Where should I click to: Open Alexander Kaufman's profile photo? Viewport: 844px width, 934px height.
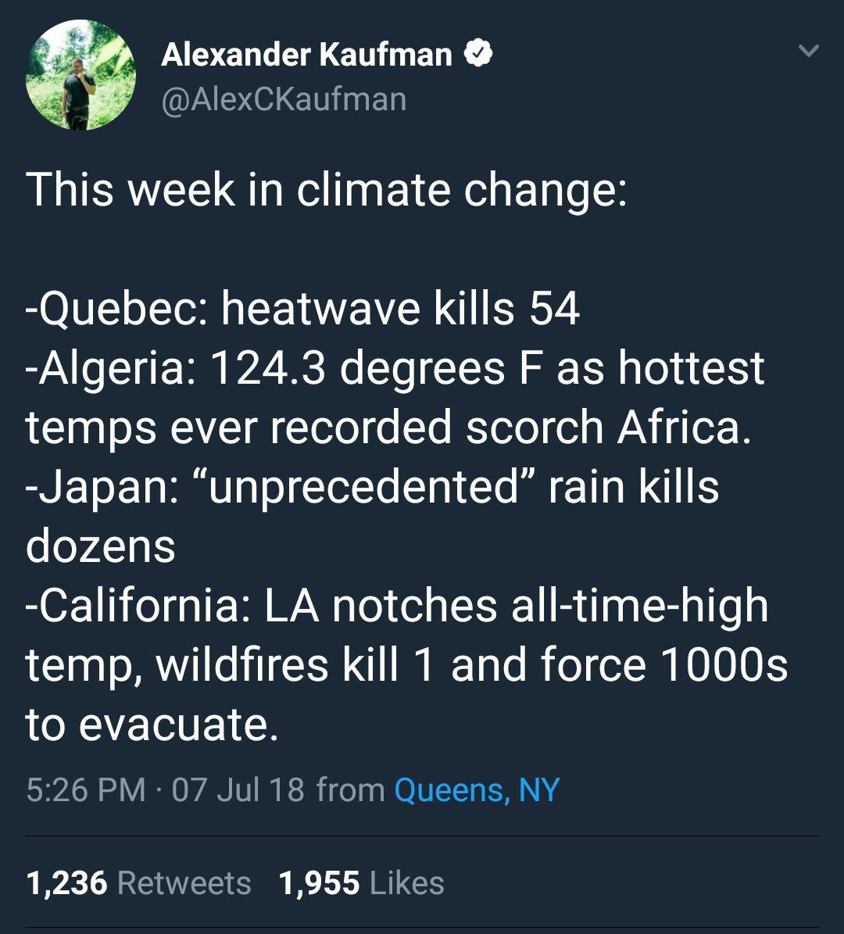pyautogui.click(x=81, y=75)
